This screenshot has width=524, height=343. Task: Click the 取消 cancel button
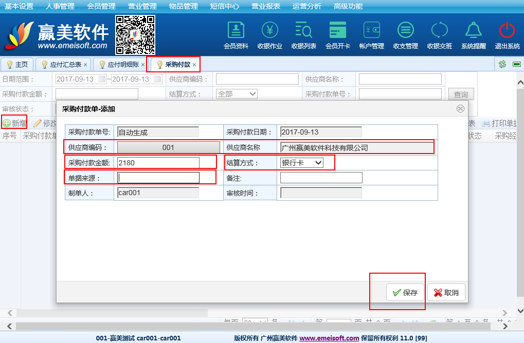446,293
